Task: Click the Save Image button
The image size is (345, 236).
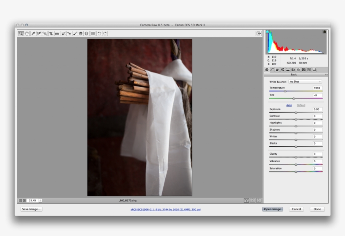Action: (x=31, y=209)
